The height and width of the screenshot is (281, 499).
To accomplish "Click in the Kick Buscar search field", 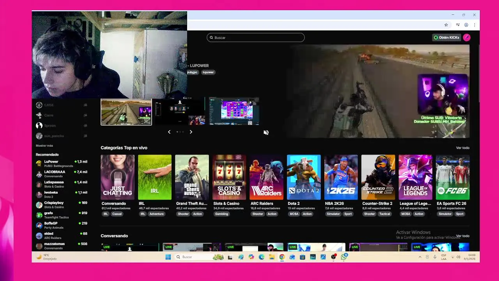I will tap(256, 37).
